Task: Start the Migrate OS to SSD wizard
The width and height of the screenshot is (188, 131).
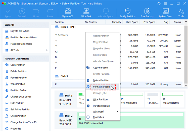Action: click(20, 31)
